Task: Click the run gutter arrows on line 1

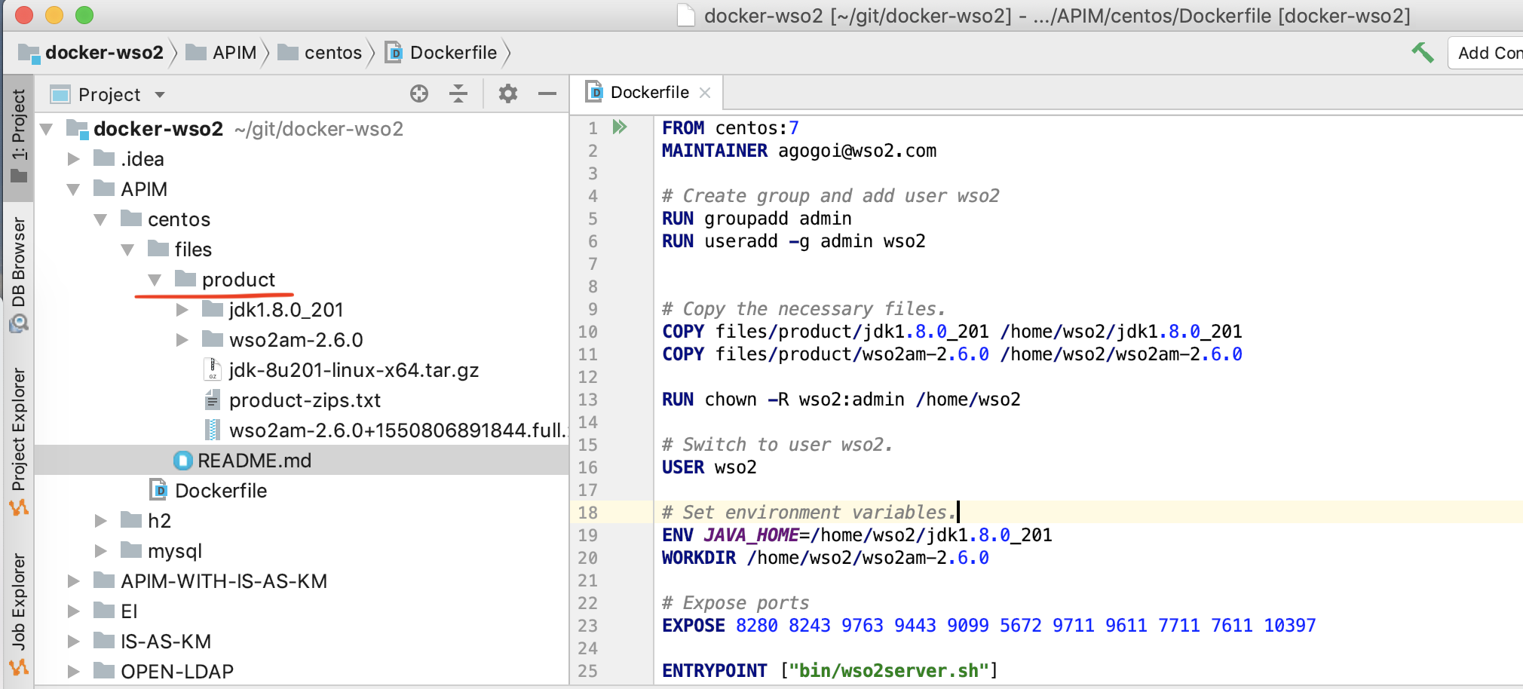Action: (x=620, y=127)
